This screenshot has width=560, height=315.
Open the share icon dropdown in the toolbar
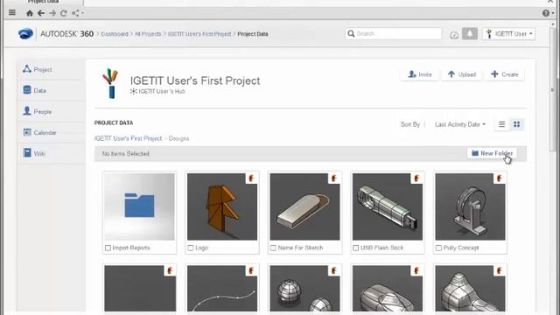(x=77, y=13)
